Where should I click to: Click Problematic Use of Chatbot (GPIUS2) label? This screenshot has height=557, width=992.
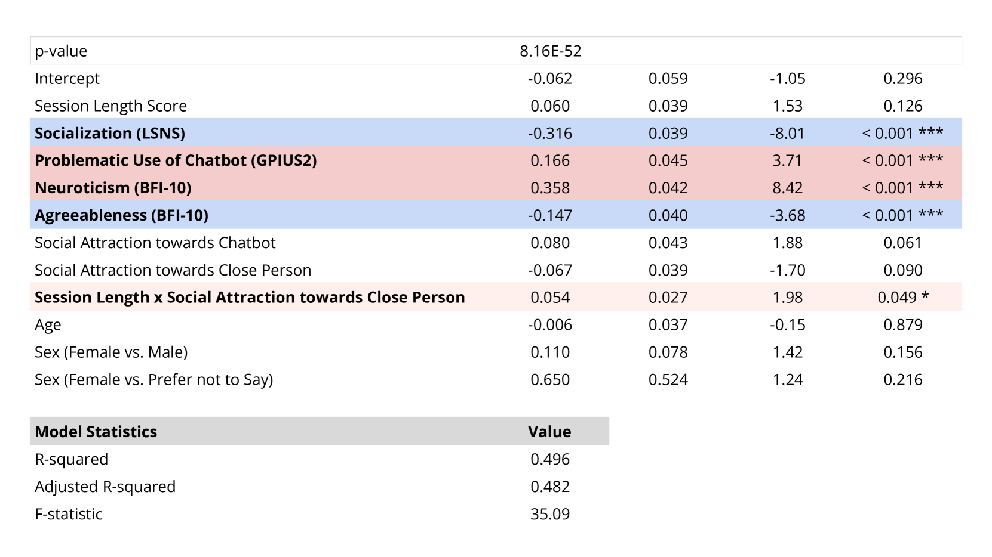[x=176, y=160]
